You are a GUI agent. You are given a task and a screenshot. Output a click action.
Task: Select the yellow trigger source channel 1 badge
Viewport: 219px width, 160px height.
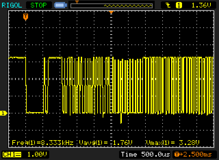[179, 5]
